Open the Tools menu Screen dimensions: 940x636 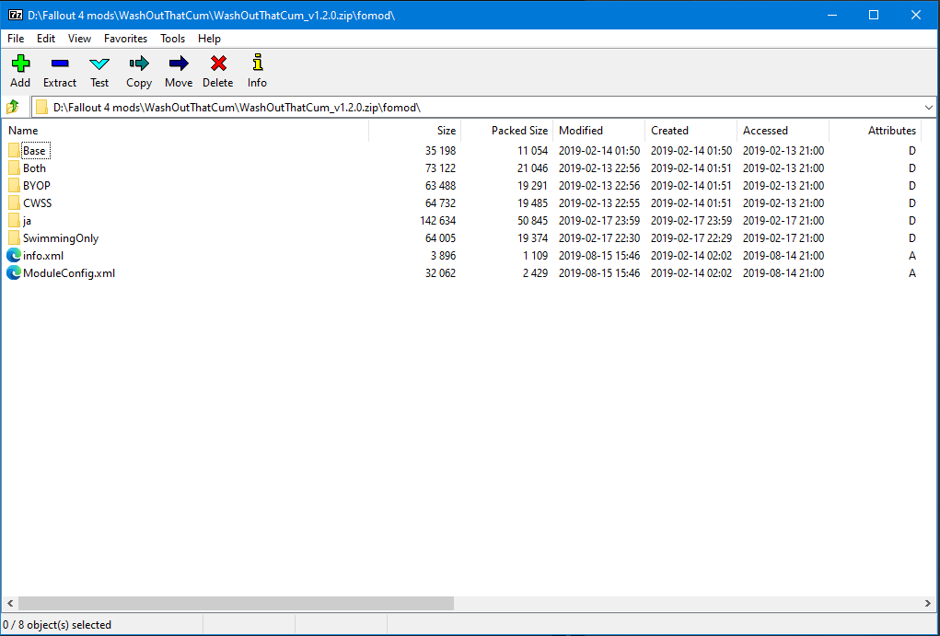(x=172, y=39)
